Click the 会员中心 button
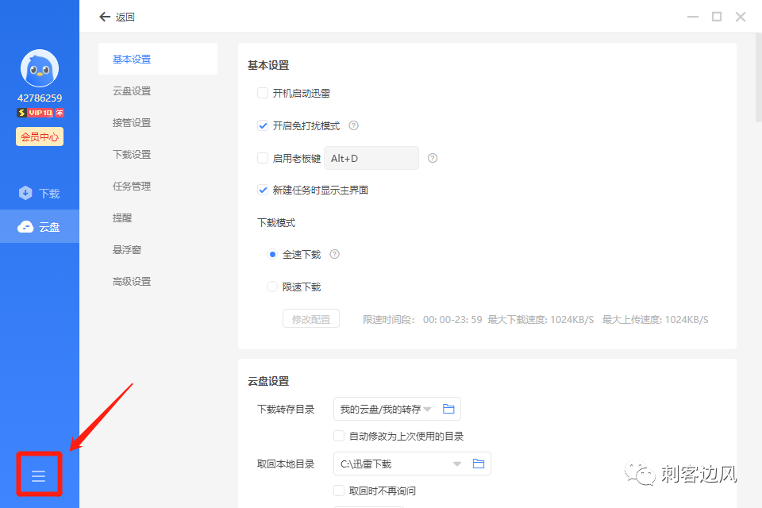Screen dimensions: 762x508 [39, 136]
